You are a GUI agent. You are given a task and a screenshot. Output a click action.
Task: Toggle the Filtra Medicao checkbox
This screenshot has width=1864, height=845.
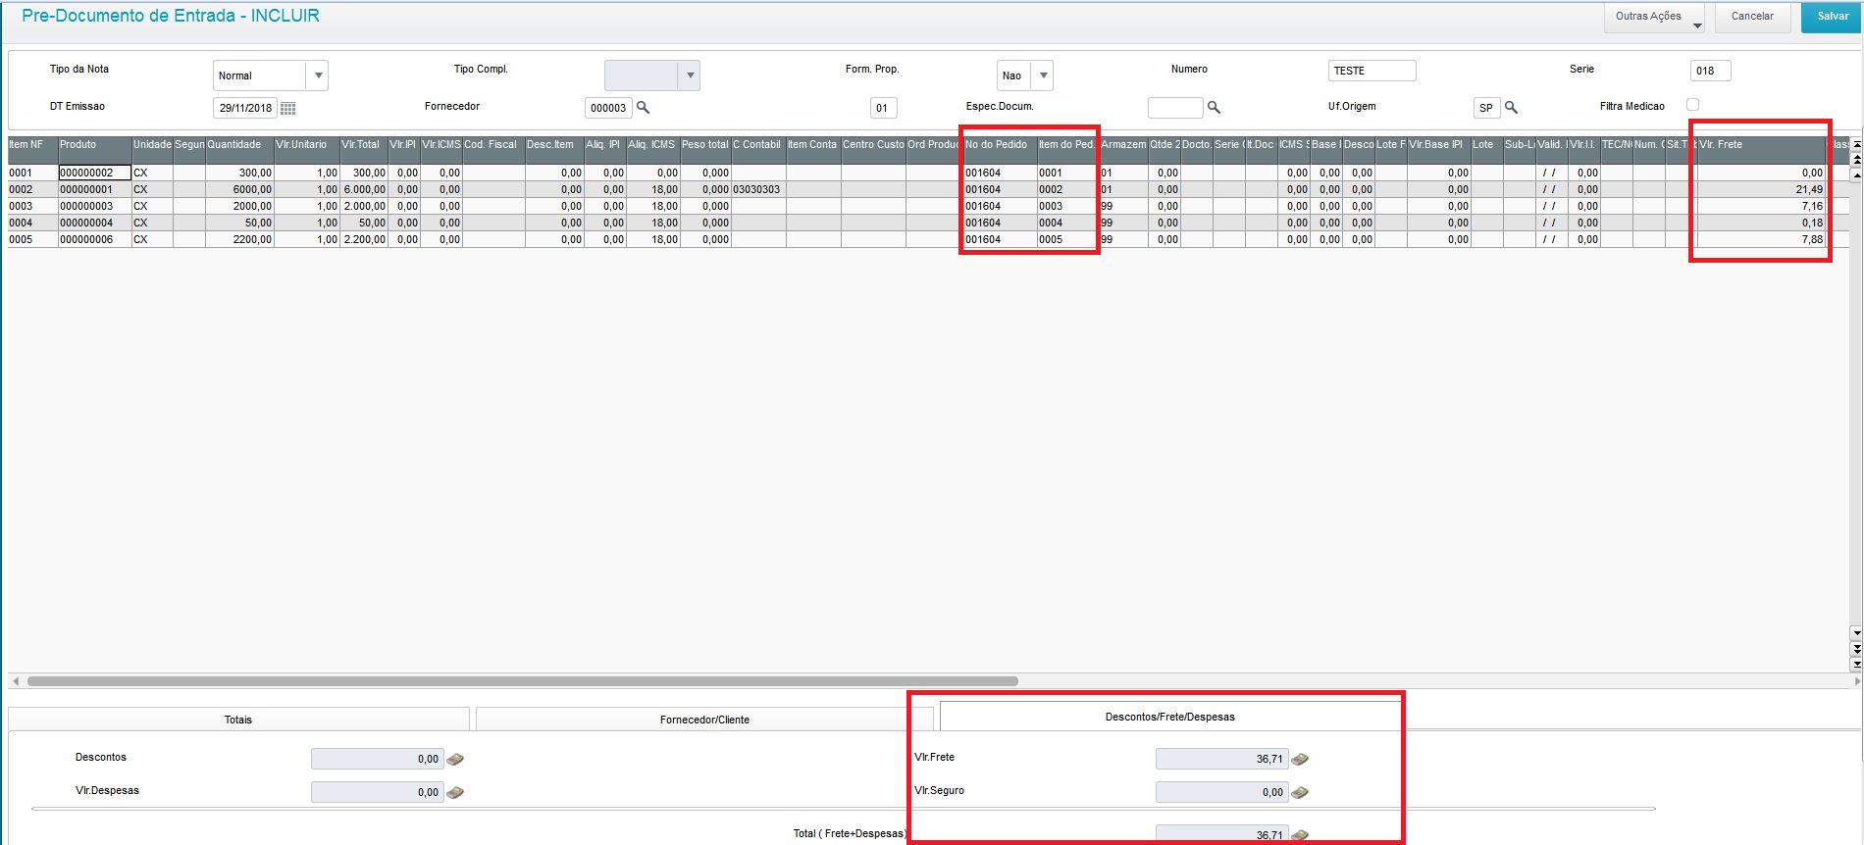tap(1692, 104)
